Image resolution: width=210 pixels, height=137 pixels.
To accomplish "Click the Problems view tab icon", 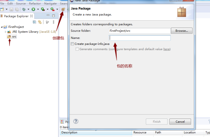I will (62, 122).
